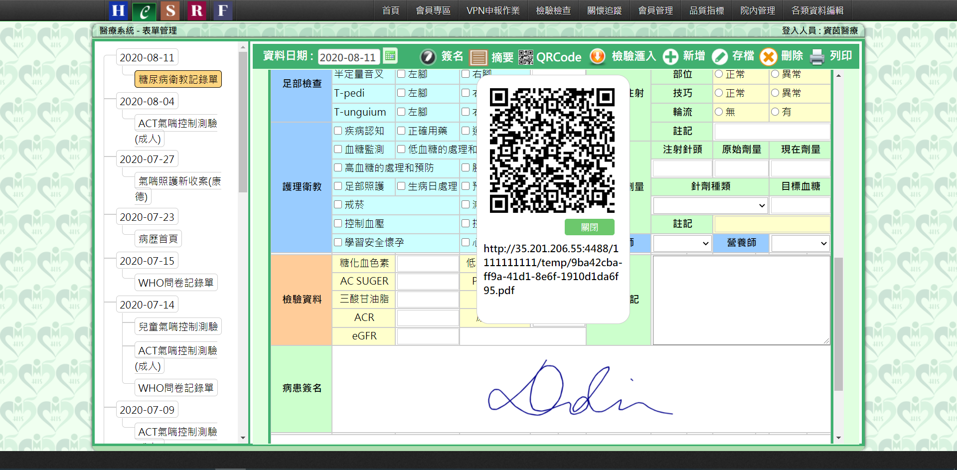Select 2020-07-15 date node
The width and height of the screenshot is (957, 470).
click(x=147, y=261)
